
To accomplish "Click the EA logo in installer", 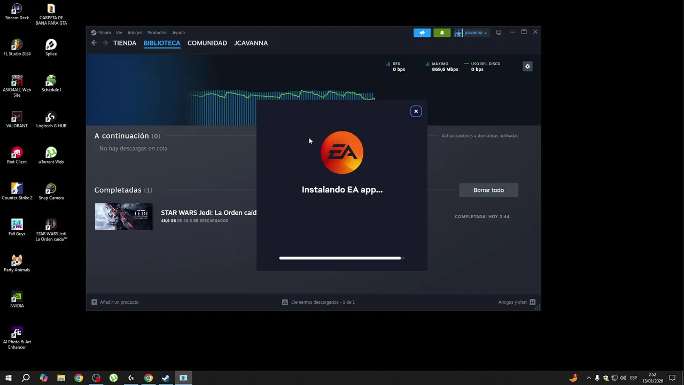I will 342,153.
